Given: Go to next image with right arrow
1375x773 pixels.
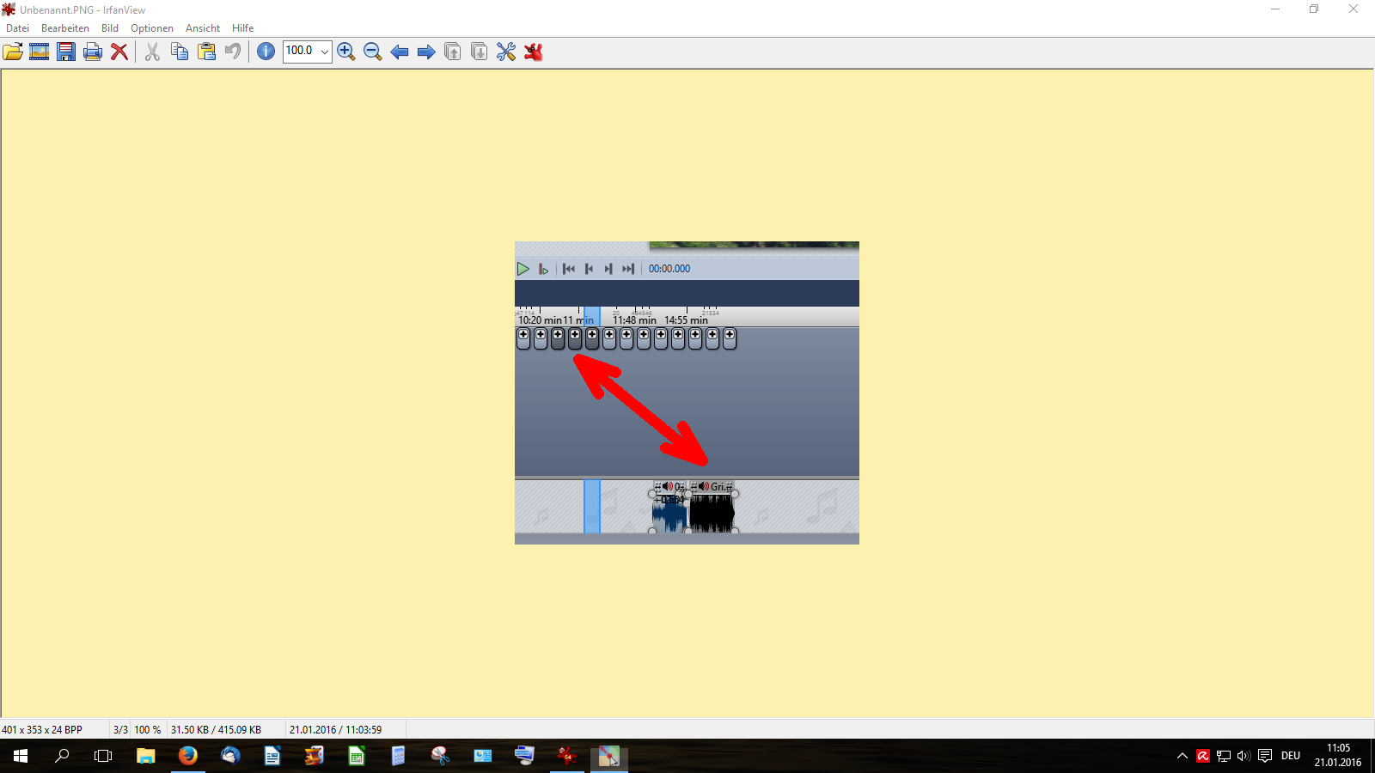Looking at the screenshot, I should (426, 52).
